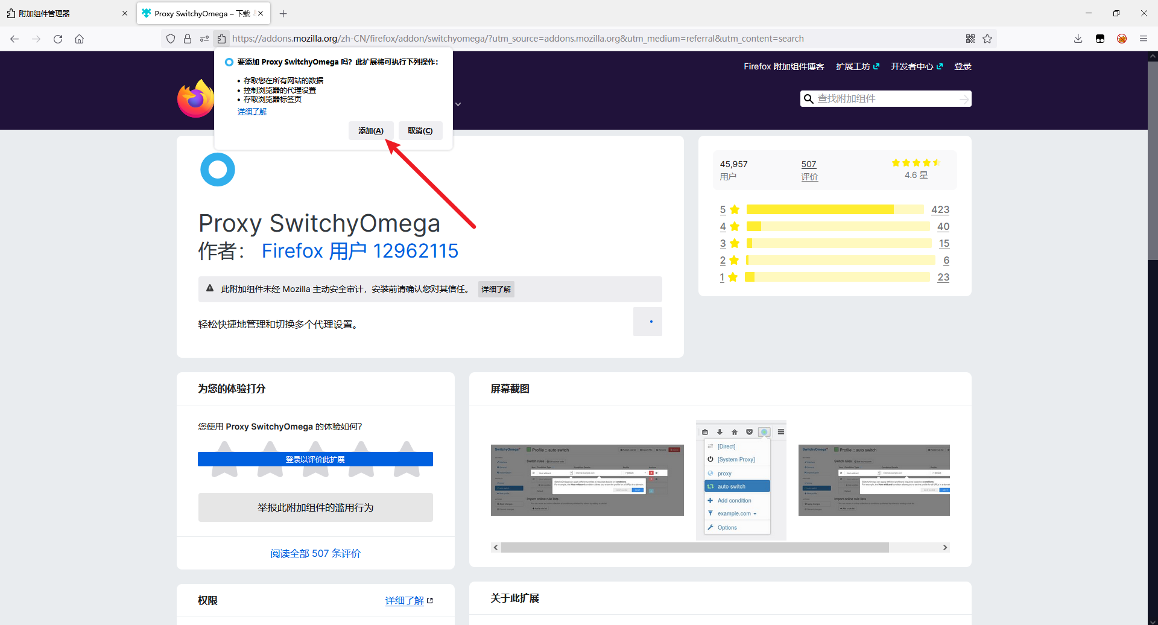The width and height of the screenshot is (1158, 625).
Task: Click the screenshots horizontal scrollbar
Action: pos(695,547)
